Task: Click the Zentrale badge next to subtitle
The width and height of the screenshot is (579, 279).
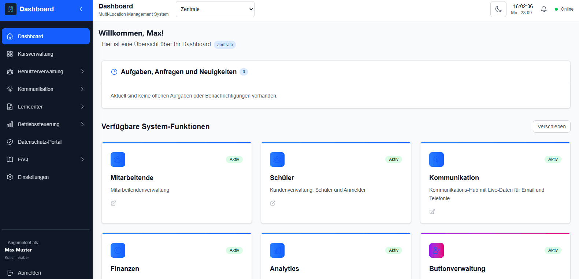Action: tap(225, 45)
